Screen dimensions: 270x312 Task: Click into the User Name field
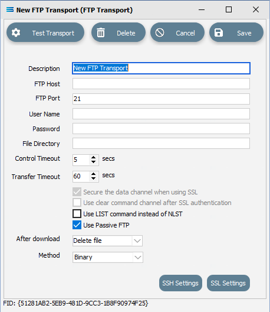(161, 114)
